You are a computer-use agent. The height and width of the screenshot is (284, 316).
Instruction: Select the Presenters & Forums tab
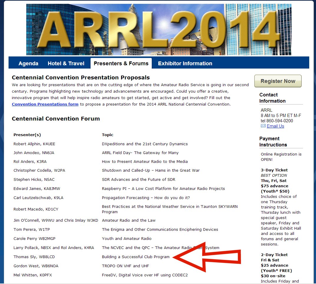click(x=121, y=64)
